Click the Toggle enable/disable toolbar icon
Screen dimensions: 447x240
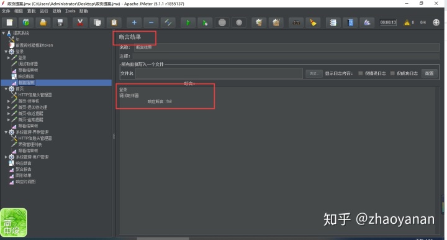click(168, 22)
